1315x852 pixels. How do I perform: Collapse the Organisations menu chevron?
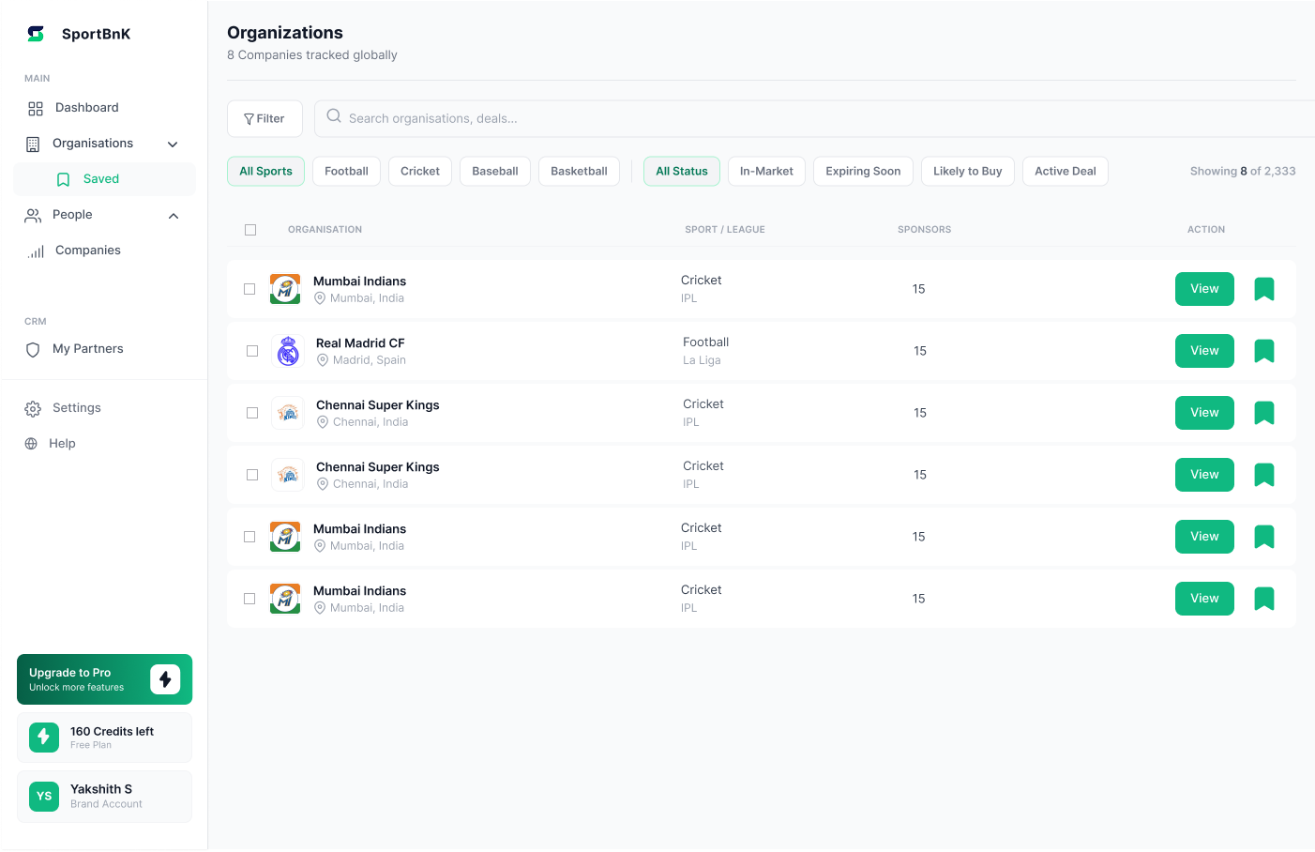[173, 145]
